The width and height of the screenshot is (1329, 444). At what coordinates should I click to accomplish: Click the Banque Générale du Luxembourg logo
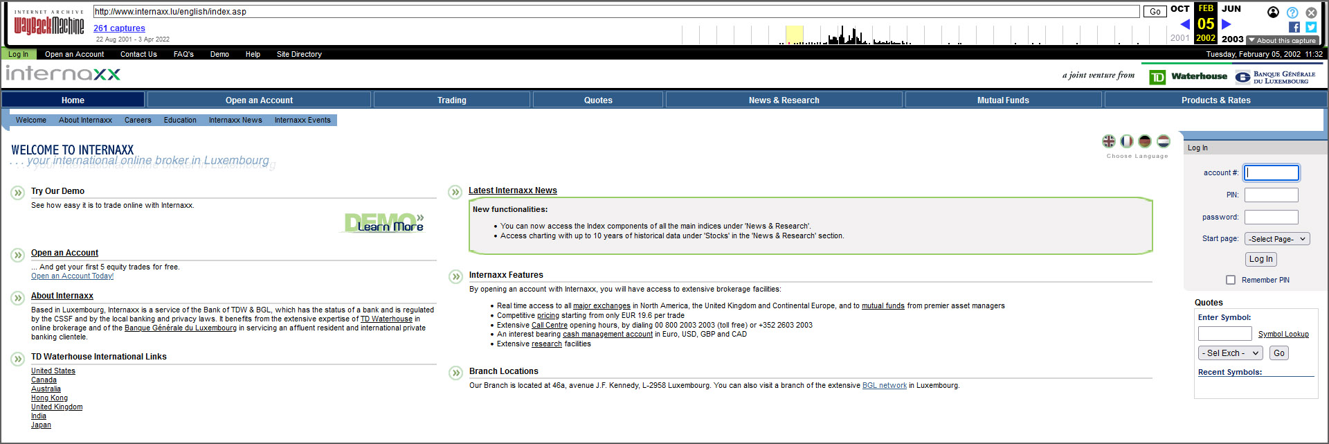[x=1276, y=77]
